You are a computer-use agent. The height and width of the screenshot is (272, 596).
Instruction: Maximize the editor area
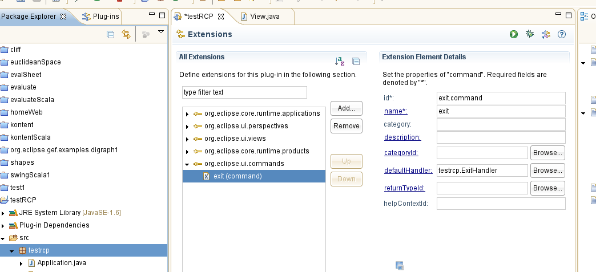coord(569,15)
